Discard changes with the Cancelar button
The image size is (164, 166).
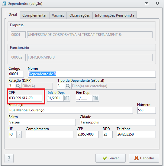(144, 158)
